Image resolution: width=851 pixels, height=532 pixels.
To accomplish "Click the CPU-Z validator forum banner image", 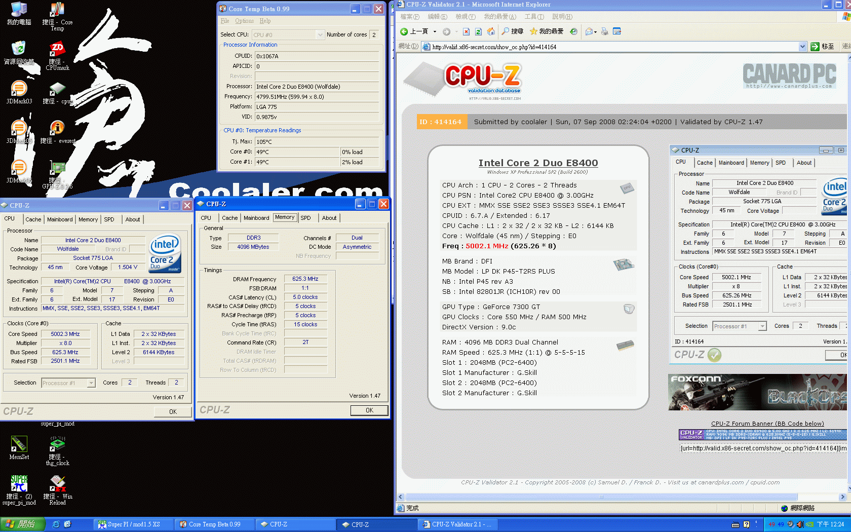I will (x=762, y=435).
